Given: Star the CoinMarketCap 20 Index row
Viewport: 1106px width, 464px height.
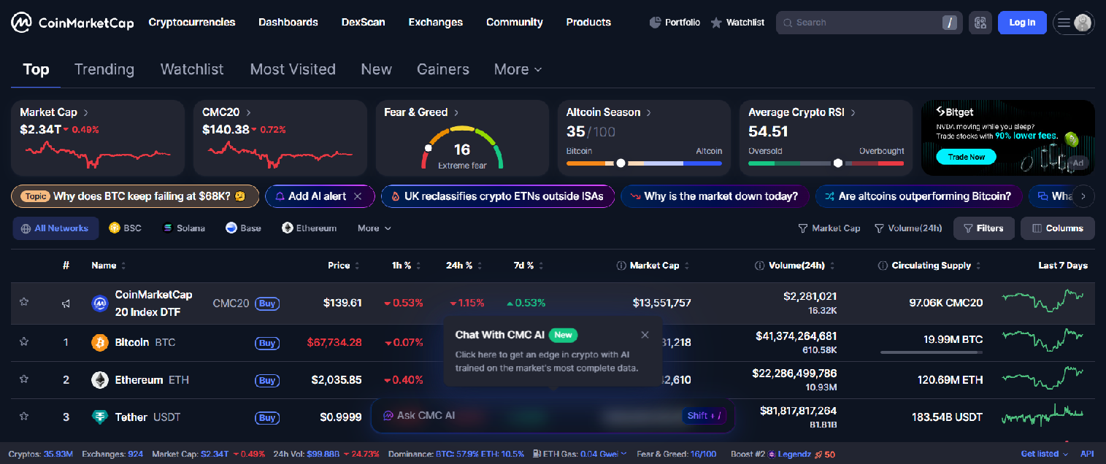Looking at the screenshot, I should tap(23, 301).
